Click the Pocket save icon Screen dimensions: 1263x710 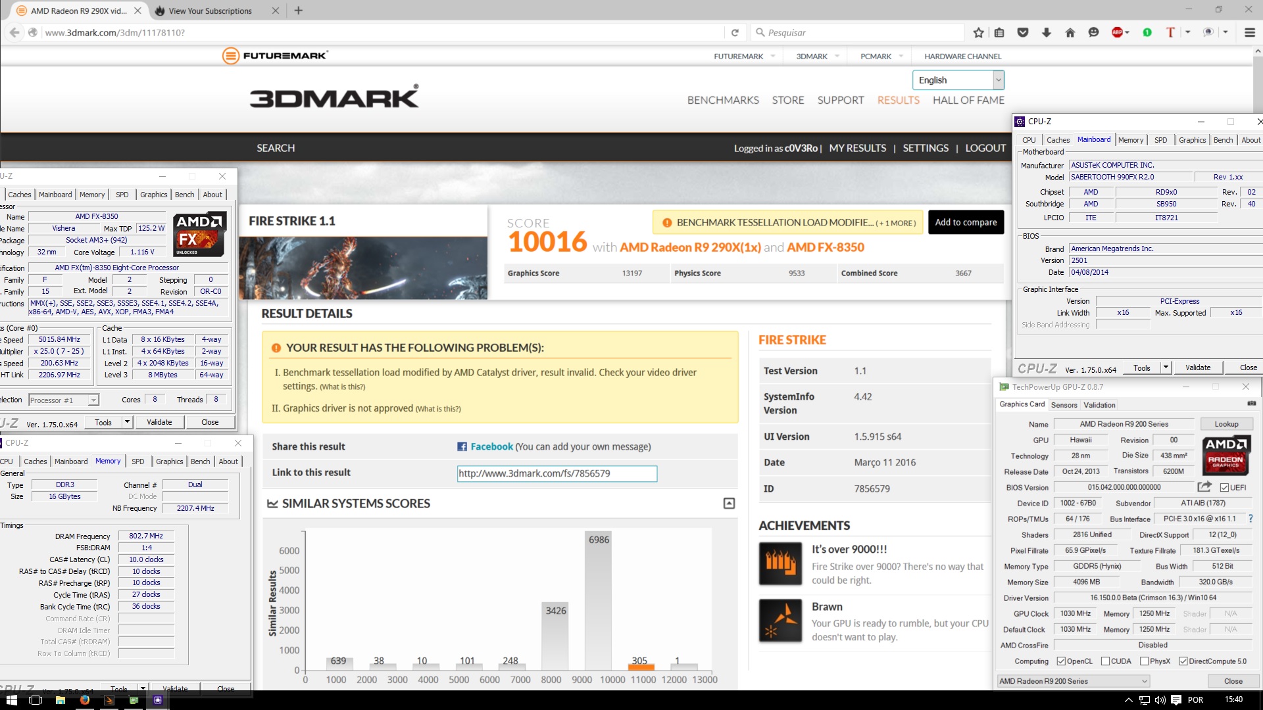1023,32
